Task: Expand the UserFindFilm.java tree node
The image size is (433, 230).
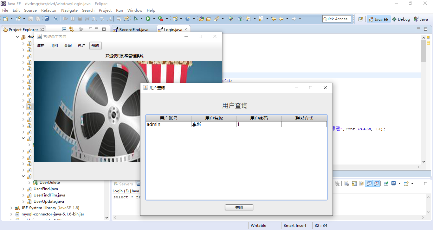Action: click(23, 195)
